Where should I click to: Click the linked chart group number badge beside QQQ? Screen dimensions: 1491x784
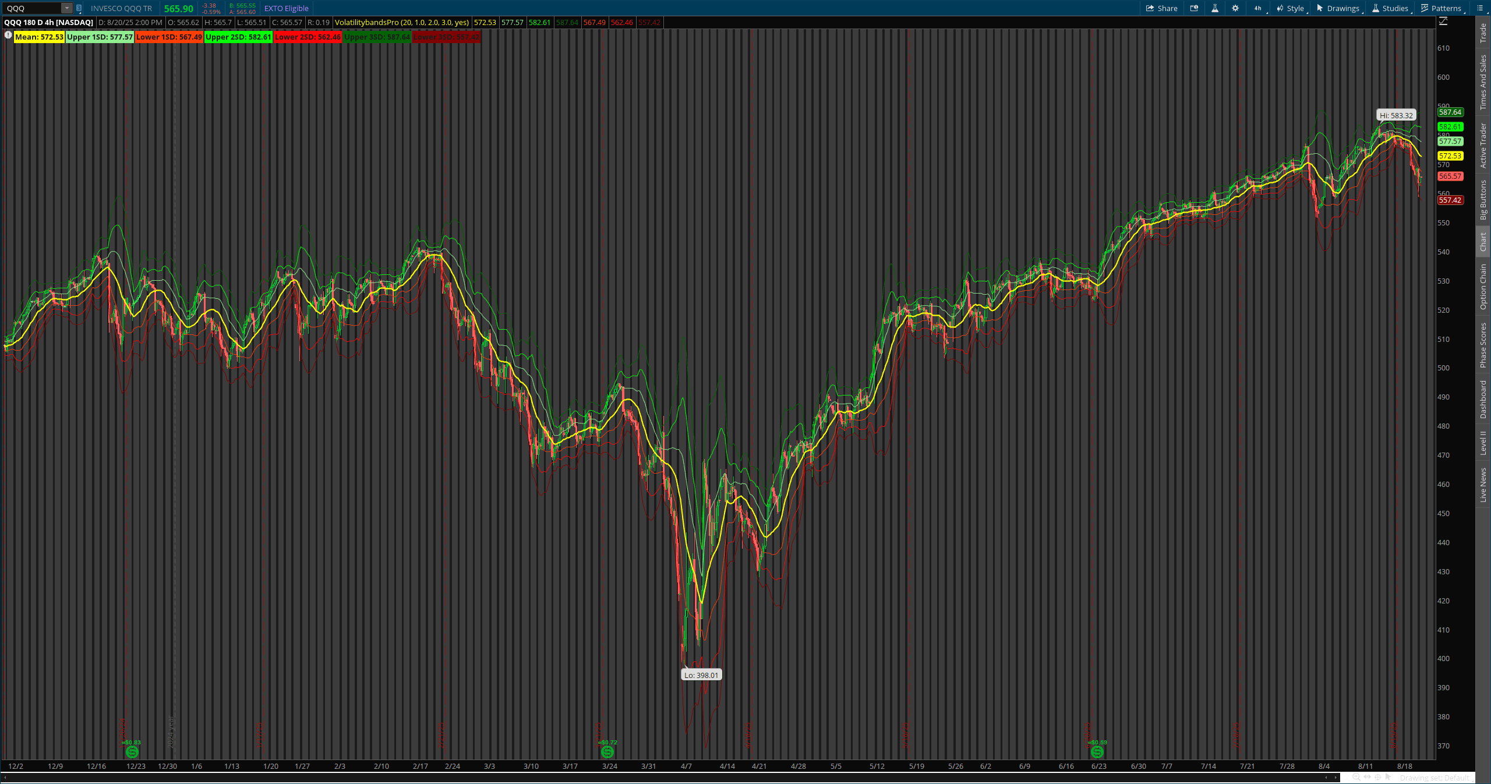[80, 8]
